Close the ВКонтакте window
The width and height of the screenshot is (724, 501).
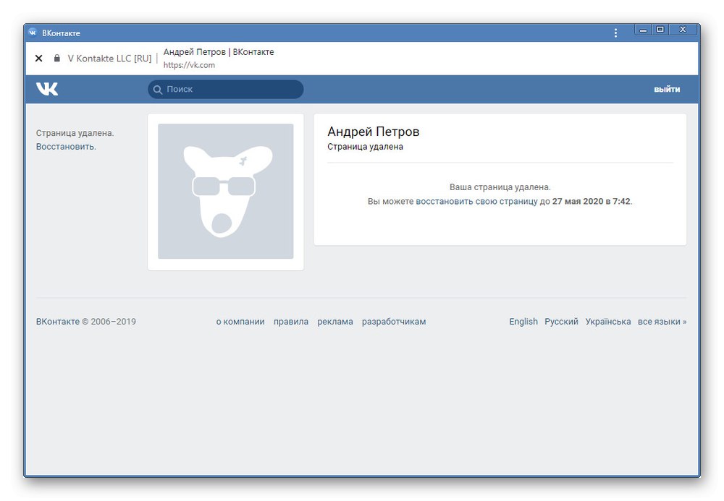pyautogui.click(x=683, y=30)
